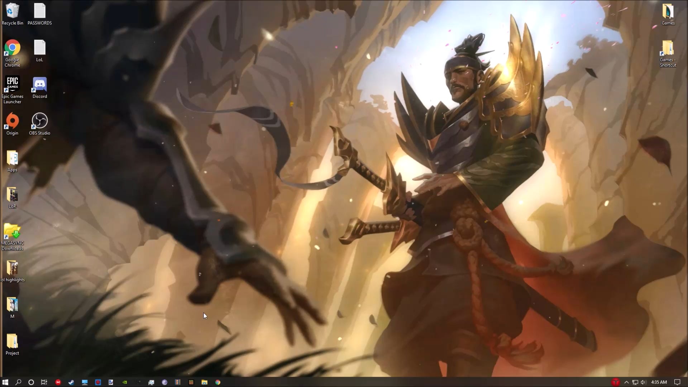This screenshot has height=387, width=688.
Task: Click the red tray icon beside chevron
Action: point(616,382)
